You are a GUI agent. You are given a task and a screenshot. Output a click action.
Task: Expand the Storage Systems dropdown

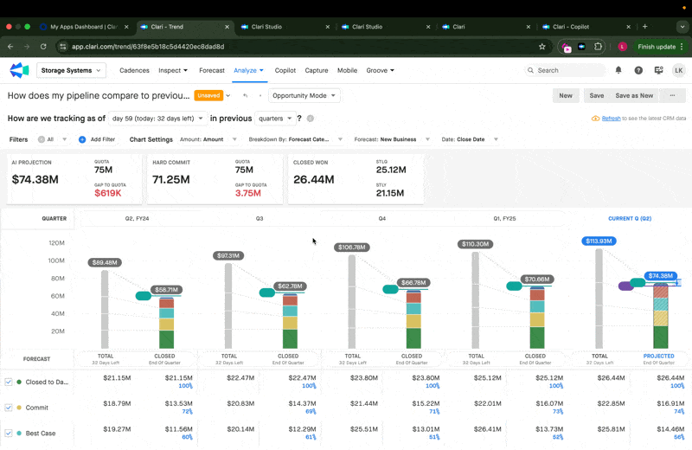pos(71,70)
